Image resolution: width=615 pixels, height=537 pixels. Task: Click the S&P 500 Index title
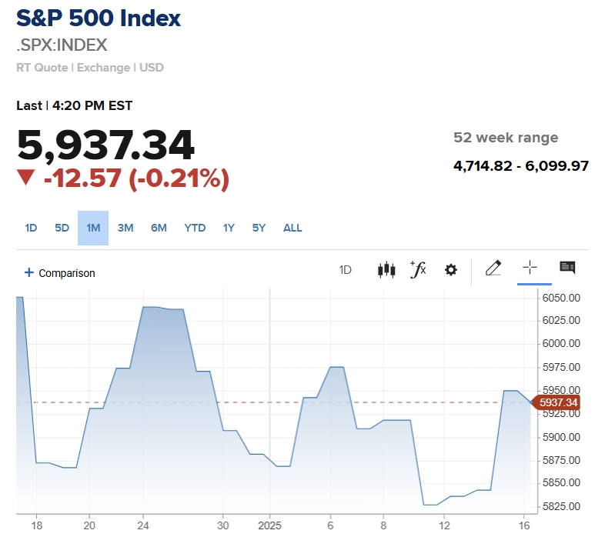coord(99,18)
